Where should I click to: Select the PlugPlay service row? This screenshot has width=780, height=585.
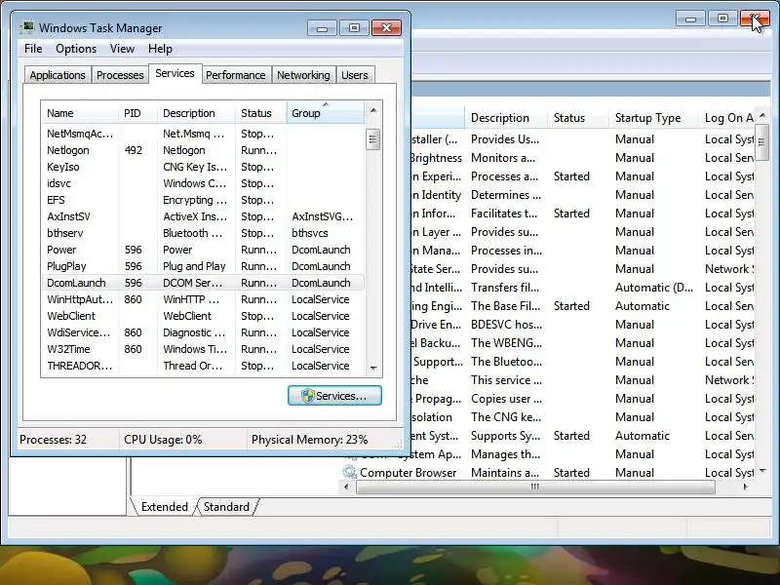[x=203, y=266]
